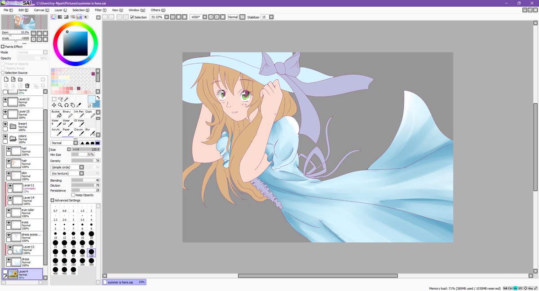This screenshot has width=539, height=291.
Task: Enable the Keep Opacity checkbox
Action: pos(74,195)
